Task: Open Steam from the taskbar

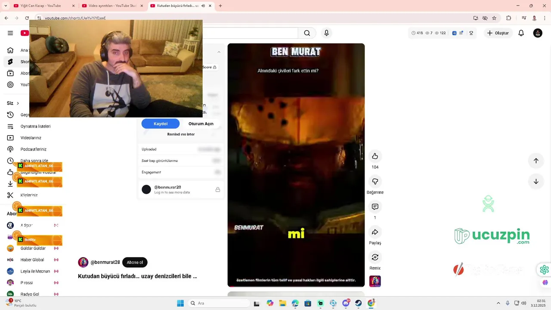Action: (x=358, y=303)
